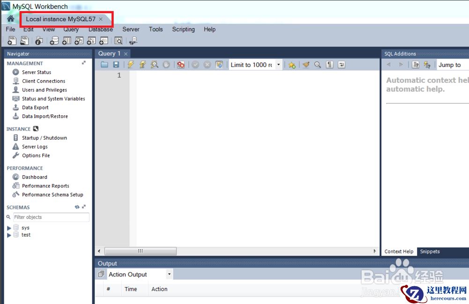Open SQL script file in new tab
The width and height of the screenshot is (469, 304).
[24, 40]
